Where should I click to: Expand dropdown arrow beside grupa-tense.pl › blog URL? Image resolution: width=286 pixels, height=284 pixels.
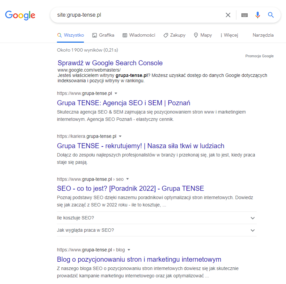(x=129, y=250)
